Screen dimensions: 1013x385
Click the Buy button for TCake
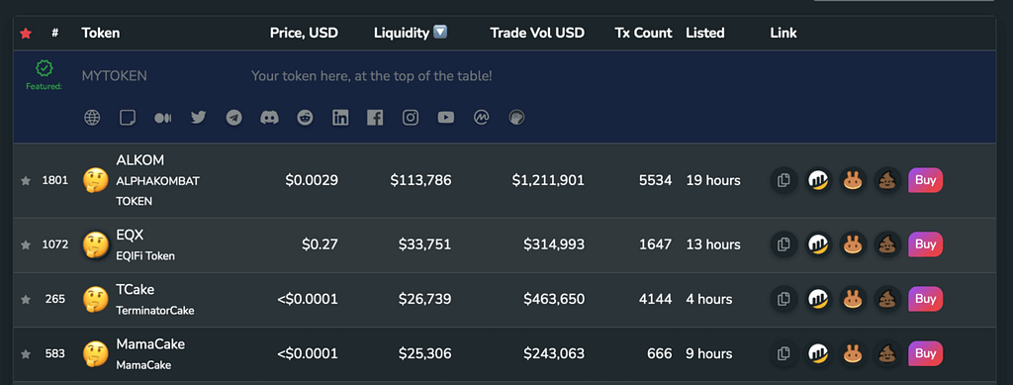[x=926, y=299]
